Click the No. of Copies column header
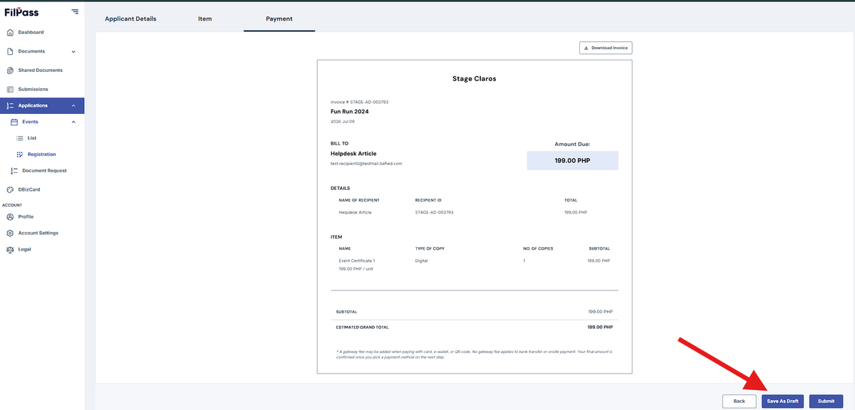Image resolution: width=855 pixels, height=410 pixels. pyautogui.click(x=538, y=249)
